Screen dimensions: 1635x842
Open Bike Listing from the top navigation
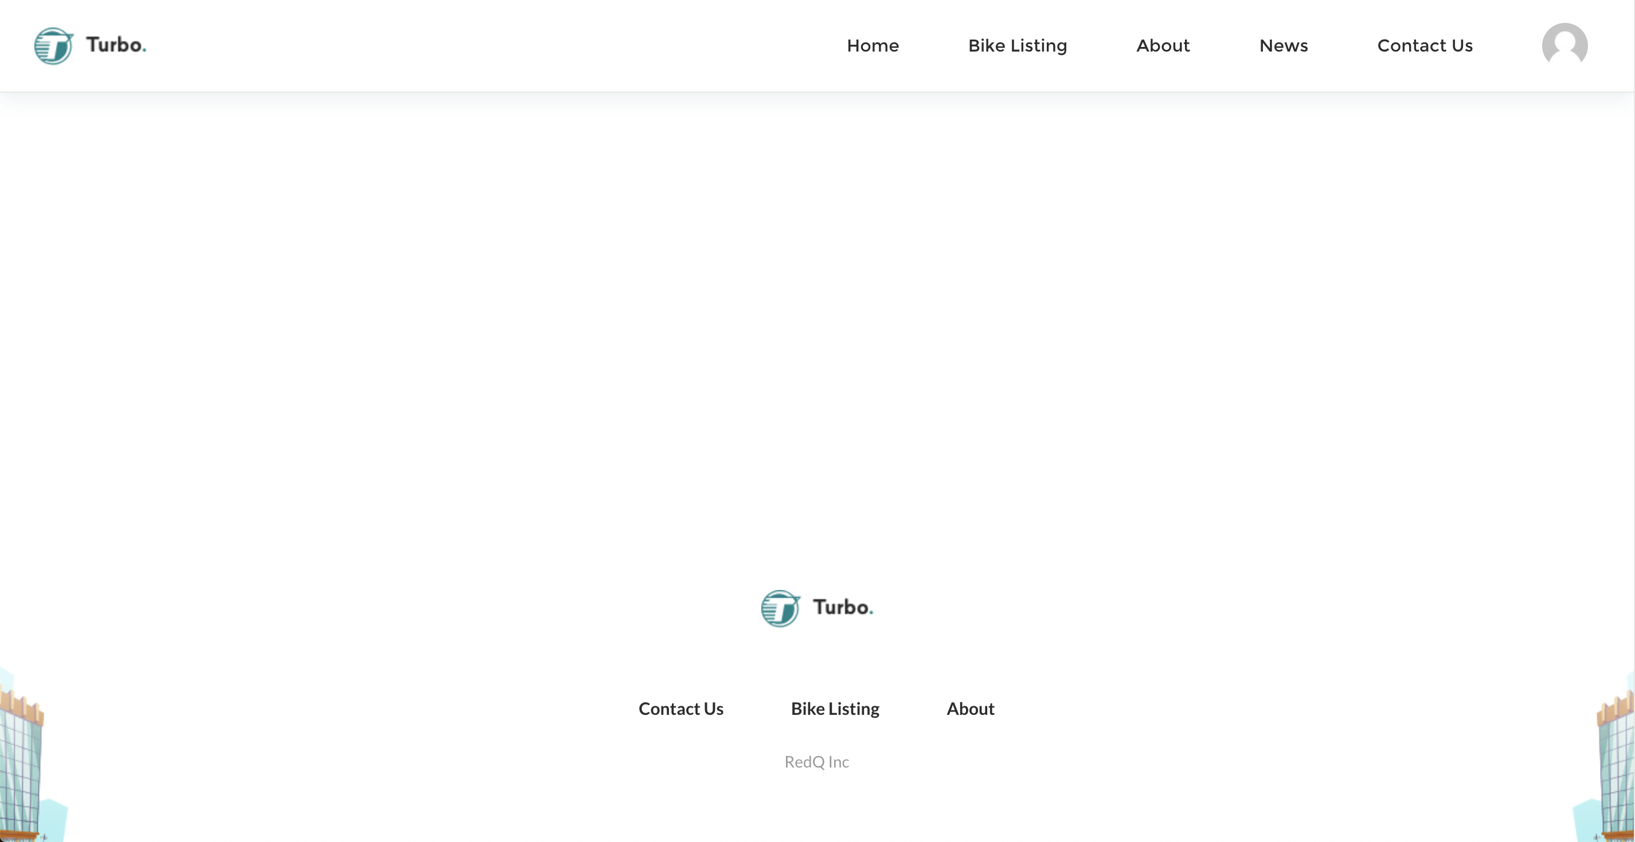point(1018,46)
